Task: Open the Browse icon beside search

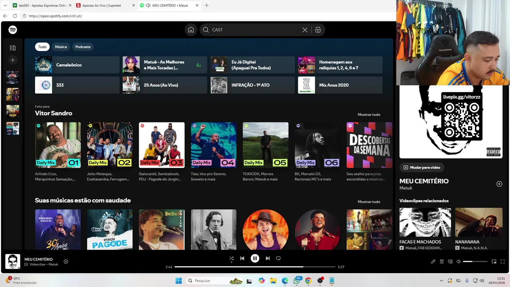Action: click(318, 30)
